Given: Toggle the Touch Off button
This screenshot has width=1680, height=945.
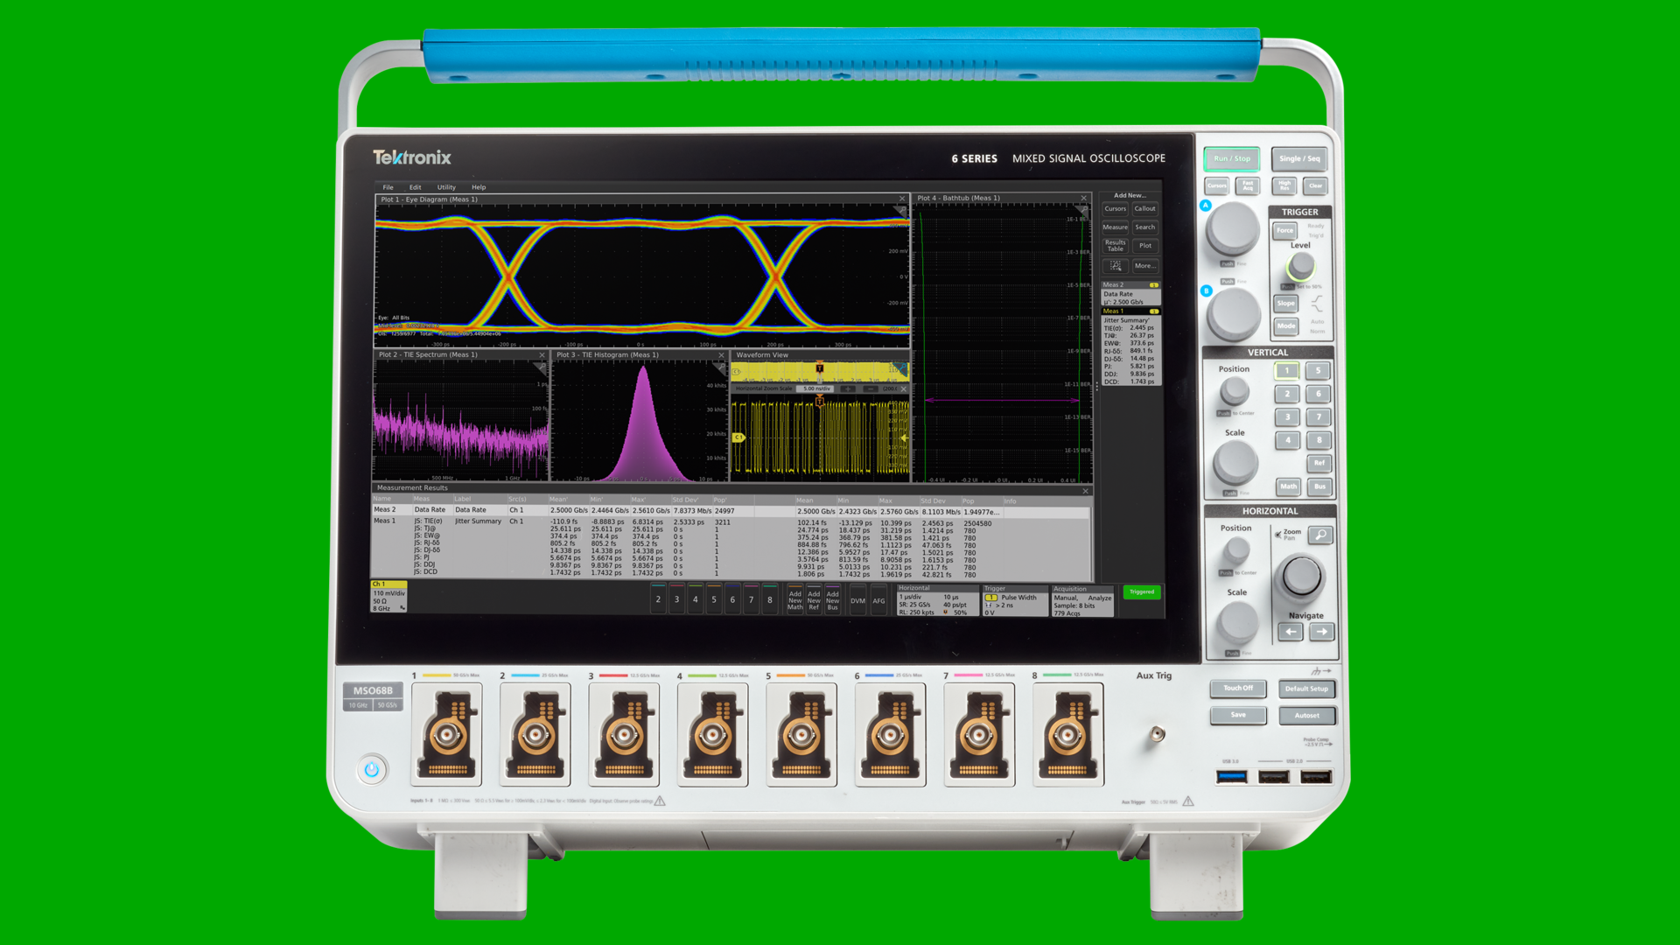Looking at the screenshot, I should point(1238,689).
